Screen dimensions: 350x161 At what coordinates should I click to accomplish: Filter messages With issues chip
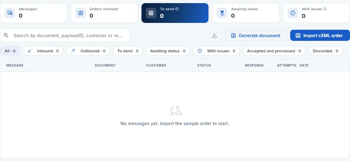click(x=216, y=51)
